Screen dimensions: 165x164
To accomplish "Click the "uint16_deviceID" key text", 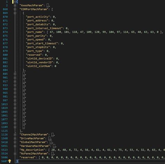I will [39, 58].
